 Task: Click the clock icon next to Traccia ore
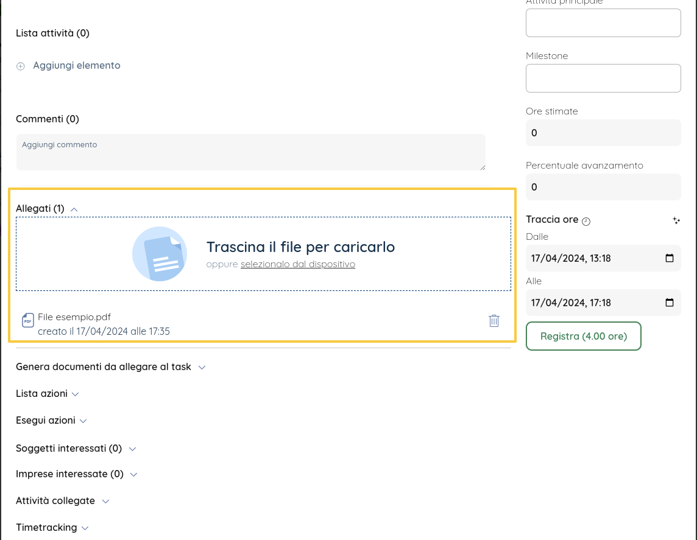pos(586,221)
